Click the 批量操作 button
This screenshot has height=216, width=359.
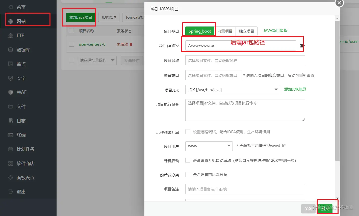pos(132,61)
